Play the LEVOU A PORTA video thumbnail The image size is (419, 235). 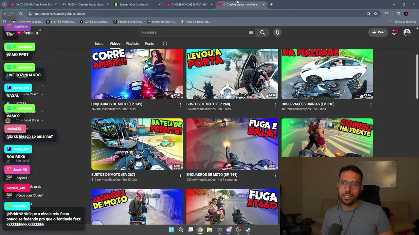coord(232,74)
